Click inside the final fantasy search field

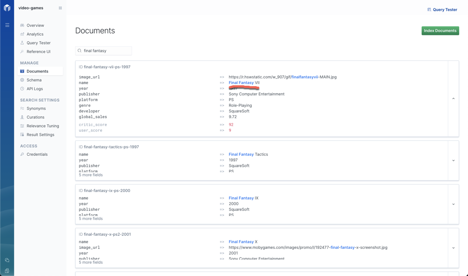click(x=103, y=50)
